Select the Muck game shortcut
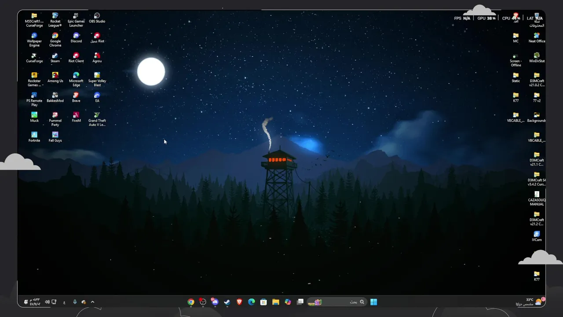 tap(34, 117)
